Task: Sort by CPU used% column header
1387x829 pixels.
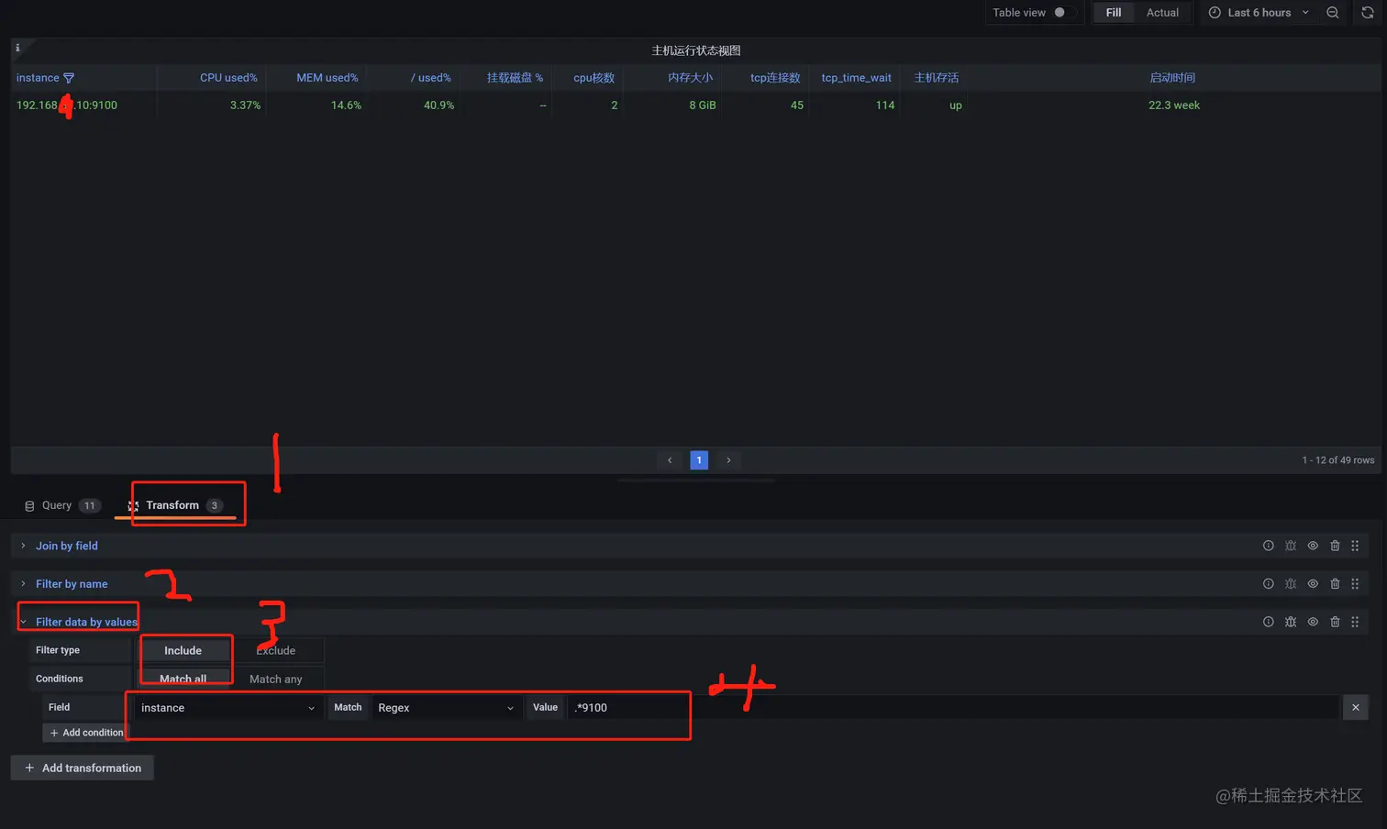Action: coord(228,78)
